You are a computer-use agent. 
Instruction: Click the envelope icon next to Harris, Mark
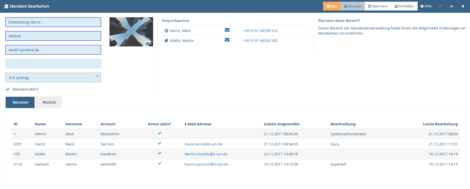pos(227,30)
